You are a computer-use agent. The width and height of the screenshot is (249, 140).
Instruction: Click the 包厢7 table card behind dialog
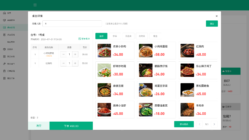231,117
